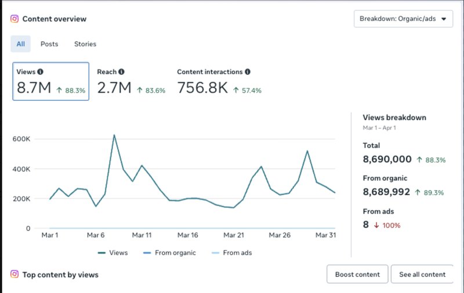Click the 88.3% increase under Total
Screen dimensions: 464x293
431,160
